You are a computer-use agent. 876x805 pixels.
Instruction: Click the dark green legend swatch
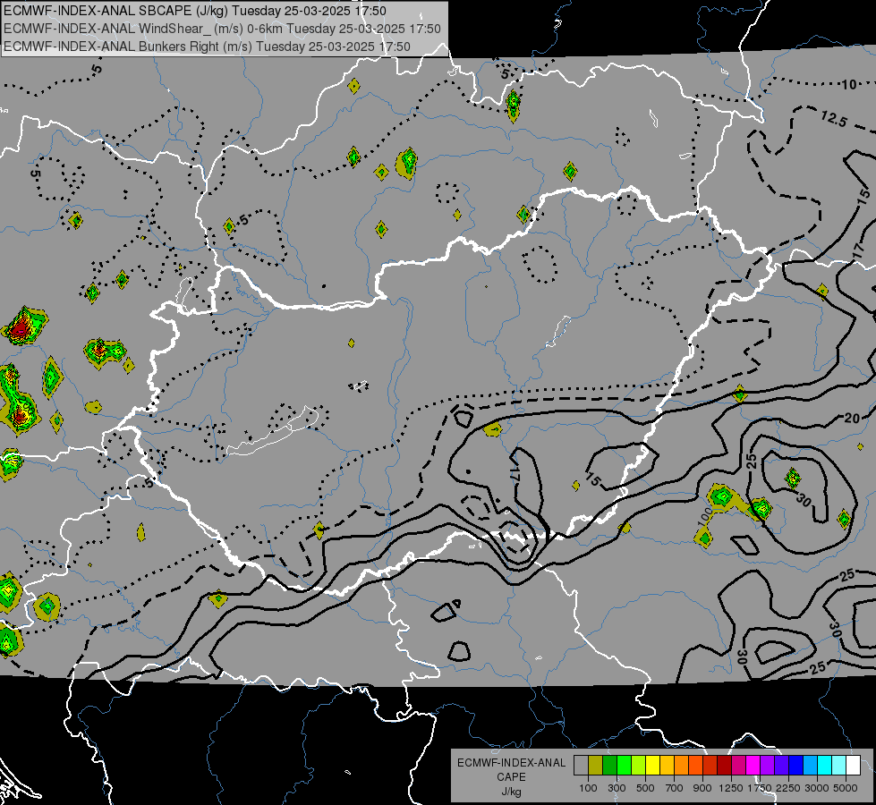[609, 766]
